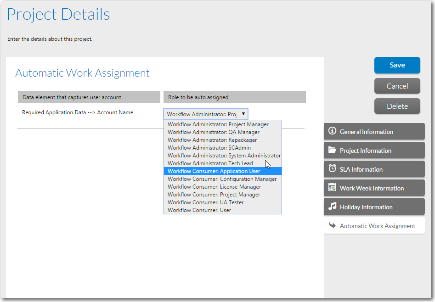The height and width of the screenshot is (302, 435).
Task: Click the Work Week Information calendar icon
Action: tap(332, 188)
